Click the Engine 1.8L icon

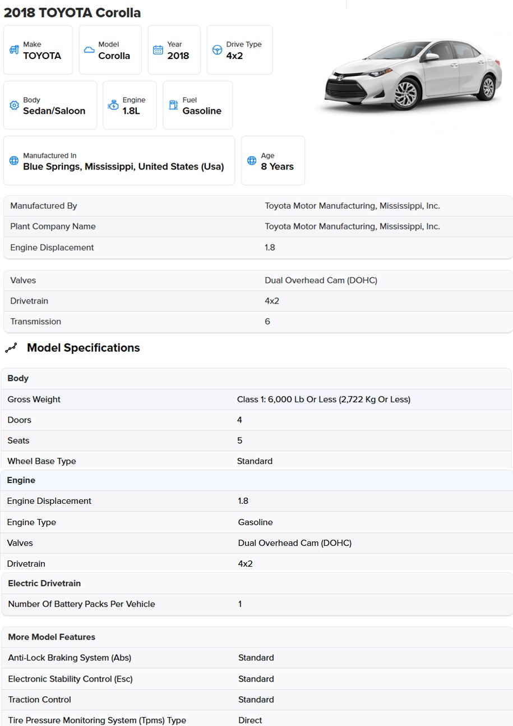tap(113, 105)
